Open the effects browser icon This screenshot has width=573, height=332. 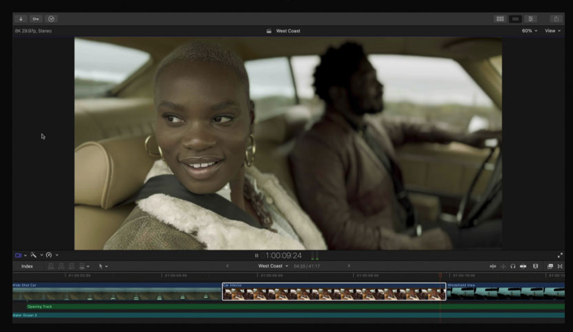click(550, 266)
